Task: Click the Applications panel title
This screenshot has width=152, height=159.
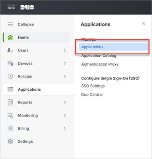Action: tap(95, 24)
